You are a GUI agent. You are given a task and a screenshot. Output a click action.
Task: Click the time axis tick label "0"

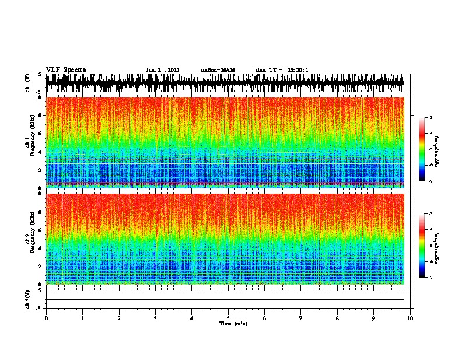(46, 318)
